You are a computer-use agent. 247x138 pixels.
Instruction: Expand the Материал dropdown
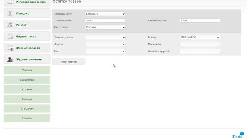click(x=200, y=44)
